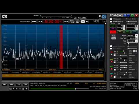Click the left arrow button above spectrum
The image size is (139, 104).
click(x=104, y=21)
